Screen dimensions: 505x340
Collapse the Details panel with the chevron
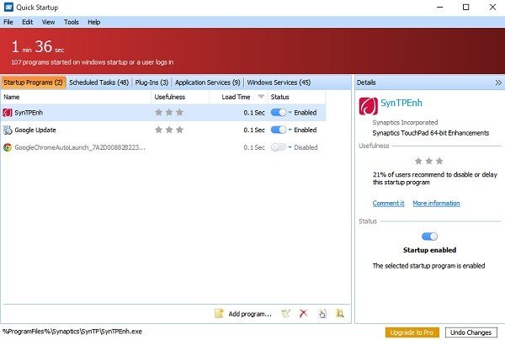point(498,82)
